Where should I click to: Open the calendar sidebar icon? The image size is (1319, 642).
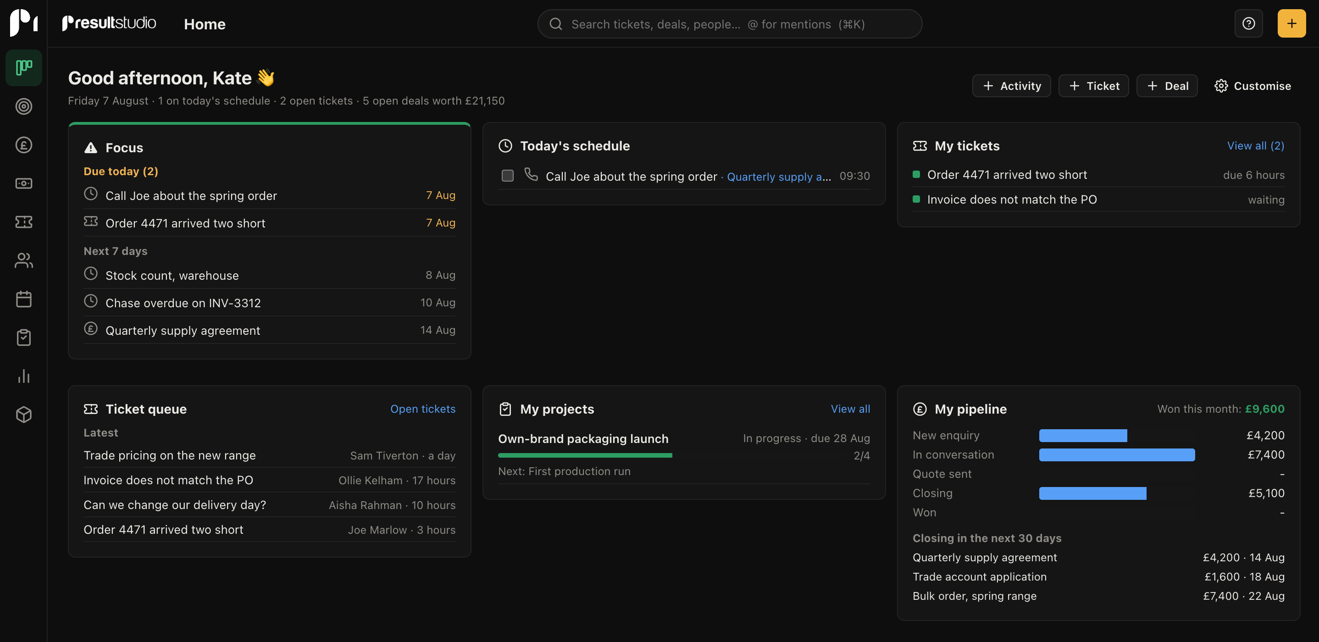[x=23, y=299]
